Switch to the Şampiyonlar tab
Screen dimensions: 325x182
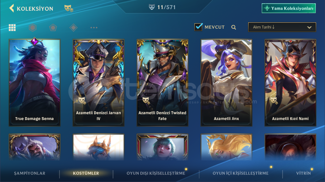(x=30, y=173)
